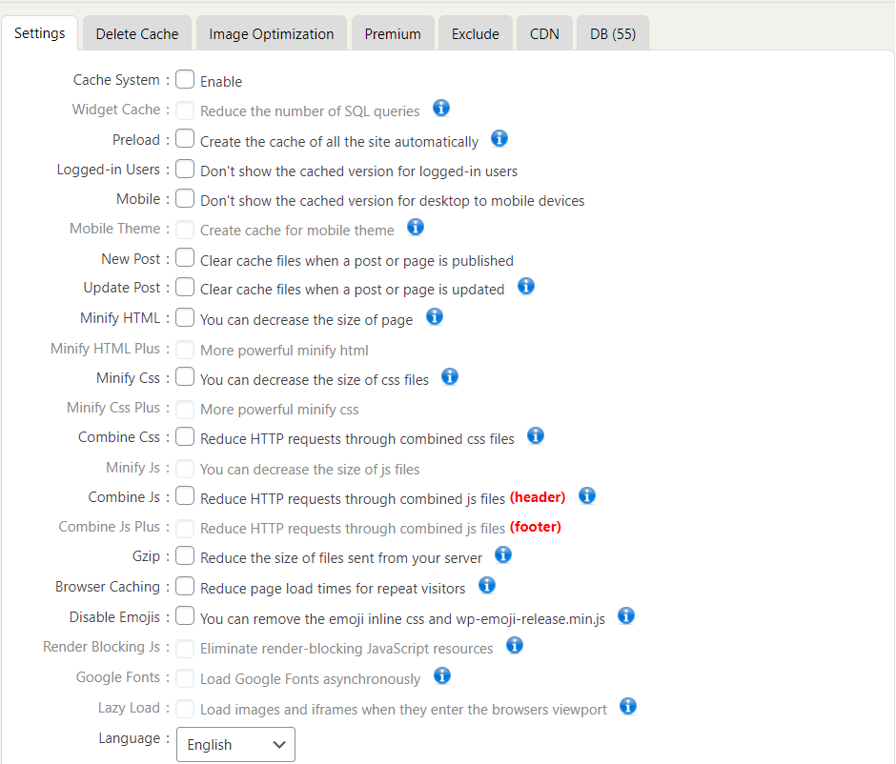Viewport: 896px width, 764px height.
Task: Open the Language dropdown
Action: click(235, 745)
